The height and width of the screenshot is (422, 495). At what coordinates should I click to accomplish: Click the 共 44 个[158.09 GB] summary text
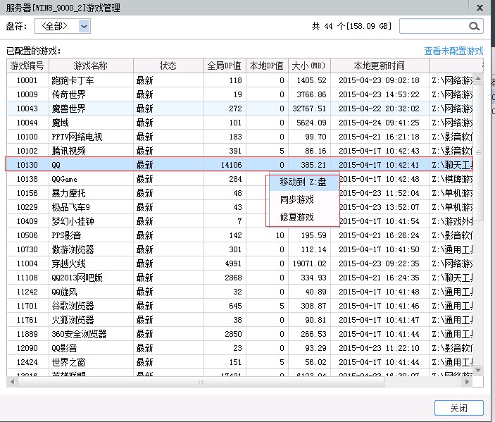pos(351,26)
